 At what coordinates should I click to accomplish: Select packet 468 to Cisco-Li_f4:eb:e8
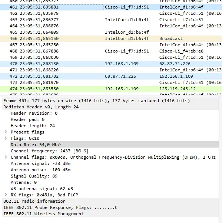point(111,51)
